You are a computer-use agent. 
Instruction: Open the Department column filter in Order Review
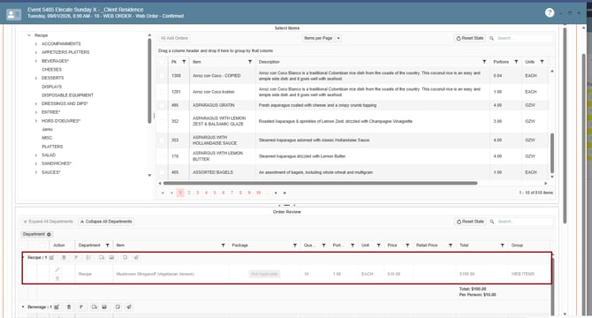tap(108, 246)
